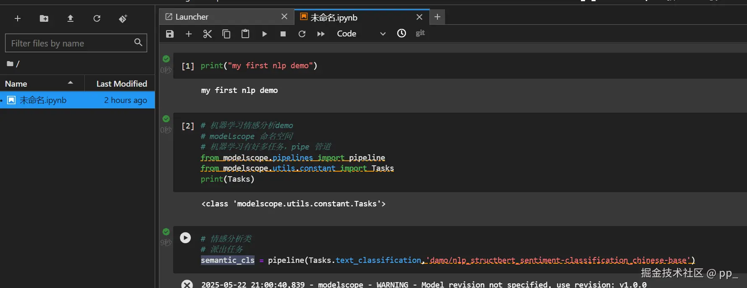Open a new tab with plus button
747x288 pixels.
pos(437,17)
